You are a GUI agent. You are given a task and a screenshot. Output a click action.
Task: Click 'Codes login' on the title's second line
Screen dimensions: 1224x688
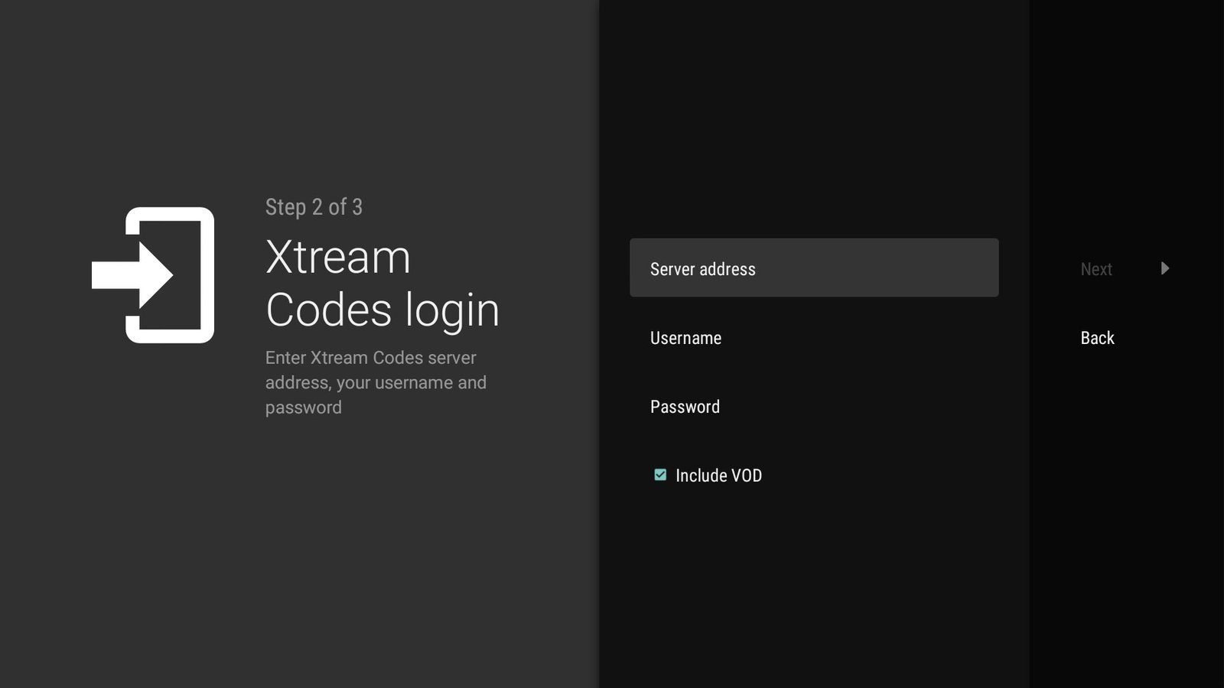tap(382, 310)
